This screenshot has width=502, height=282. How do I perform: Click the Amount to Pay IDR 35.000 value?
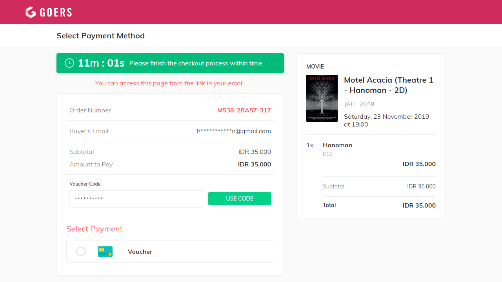[254, 164]
